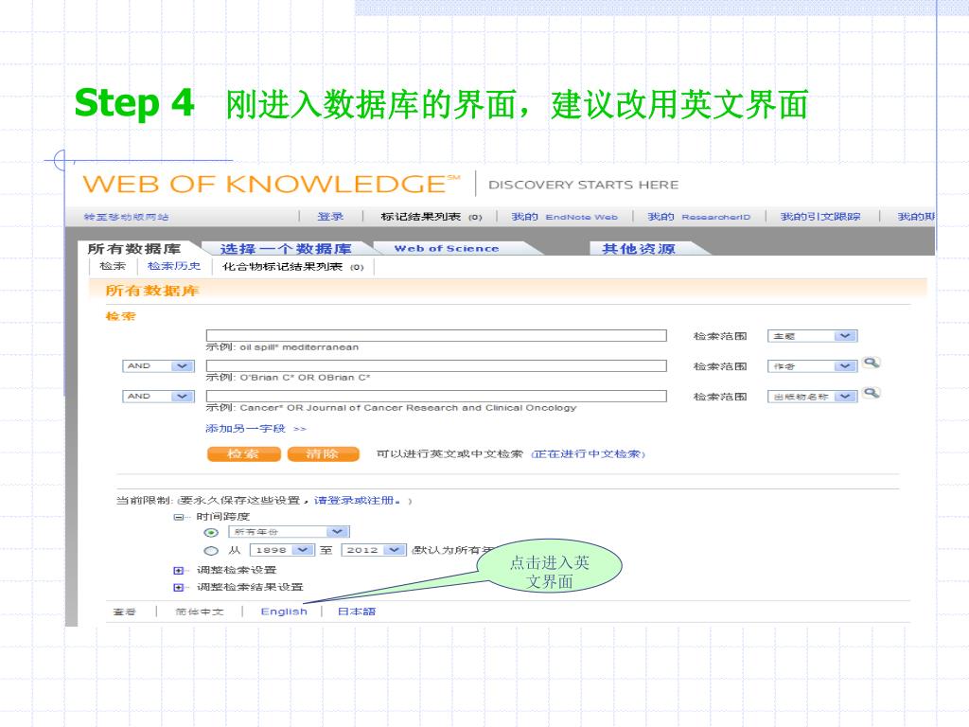The height and width of the screenshot is (727, 969).
Task: Click 请登录或注册 link
Action: click(x=357, y=501)
